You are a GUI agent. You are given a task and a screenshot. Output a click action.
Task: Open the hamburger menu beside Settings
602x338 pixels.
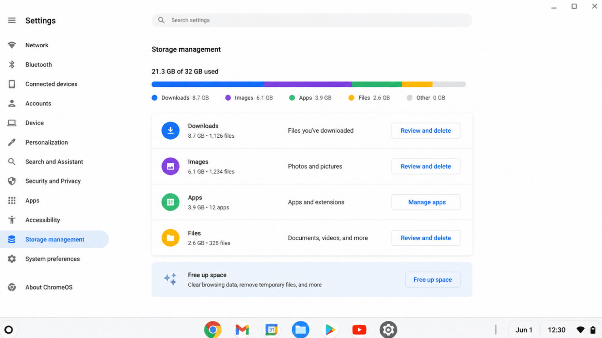[x=12, y=20]
